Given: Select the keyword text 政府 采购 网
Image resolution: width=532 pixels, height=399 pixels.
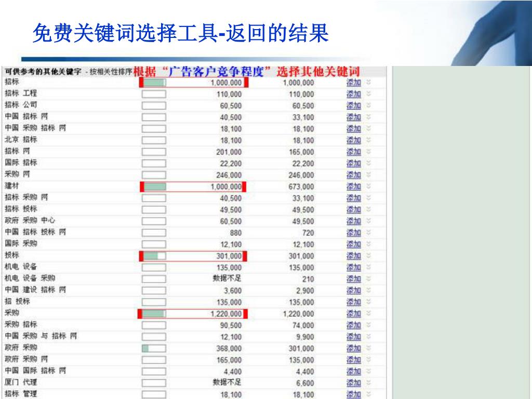Looking at the screenshot, I should (x=26, y=359).
